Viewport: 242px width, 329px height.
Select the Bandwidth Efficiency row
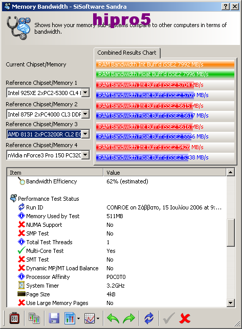click(x=117, y=181)
